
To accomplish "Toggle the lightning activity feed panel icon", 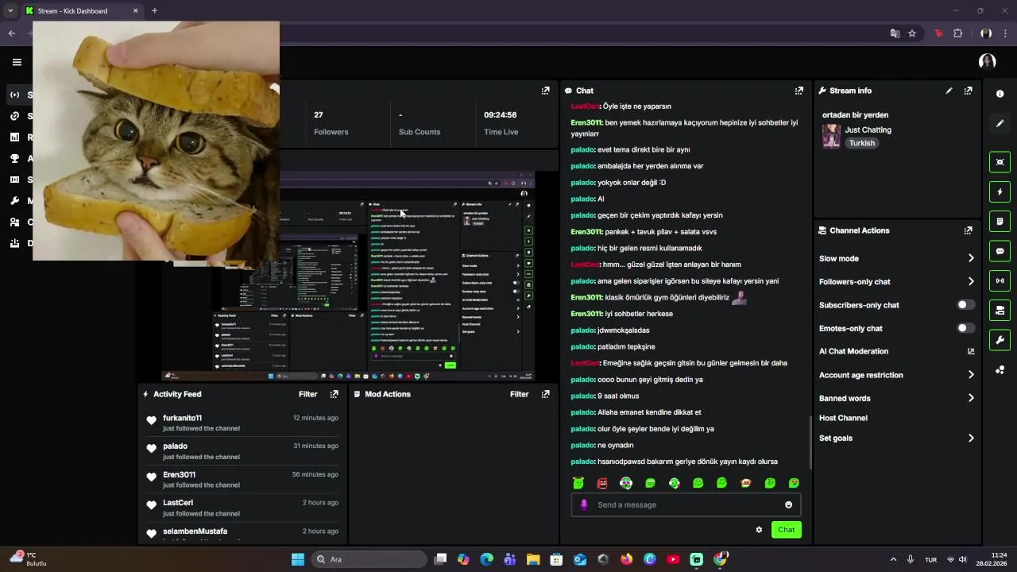I will (1000, 191).
